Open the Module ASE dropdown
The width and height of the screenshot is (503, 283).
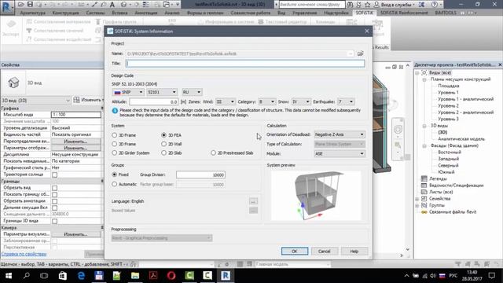pyautogui.click(x=340, y=154)
